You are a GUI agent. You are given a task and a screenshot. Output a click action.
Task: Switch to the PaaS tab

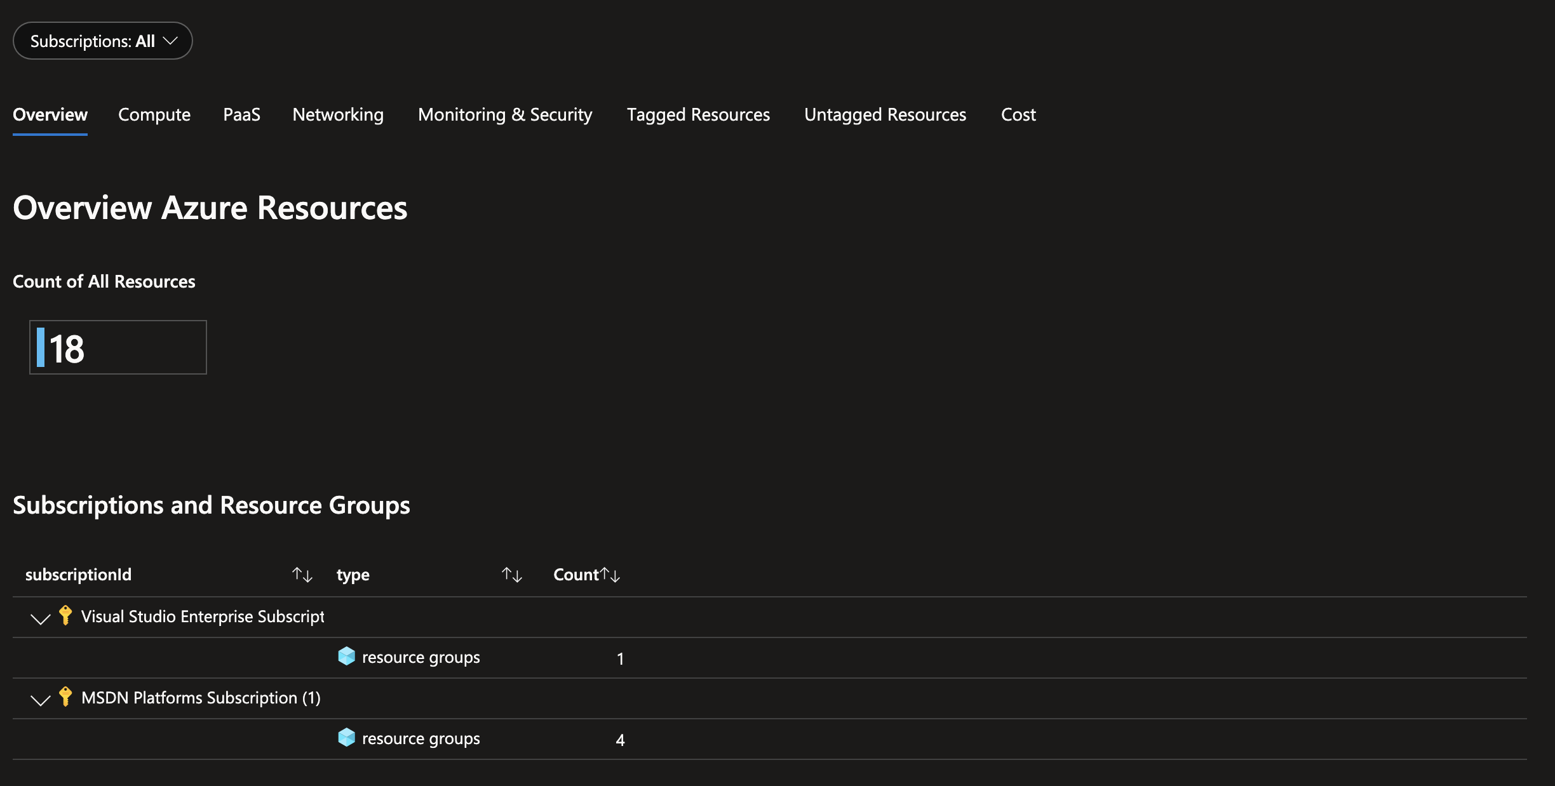click(241, 115)
